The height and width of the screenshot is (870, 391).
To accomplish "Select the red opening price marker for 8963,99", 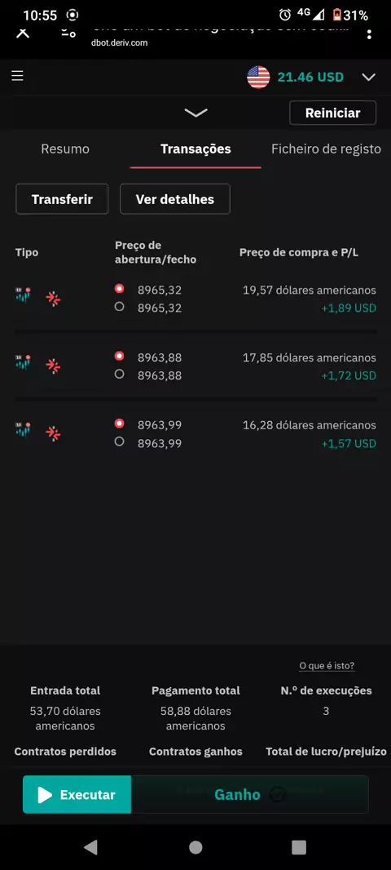I will [119, 424].
